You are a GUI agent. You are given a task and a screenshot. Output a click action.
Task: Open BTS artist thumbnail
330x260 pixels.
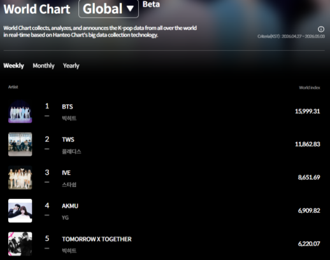(x=20, y=111)
